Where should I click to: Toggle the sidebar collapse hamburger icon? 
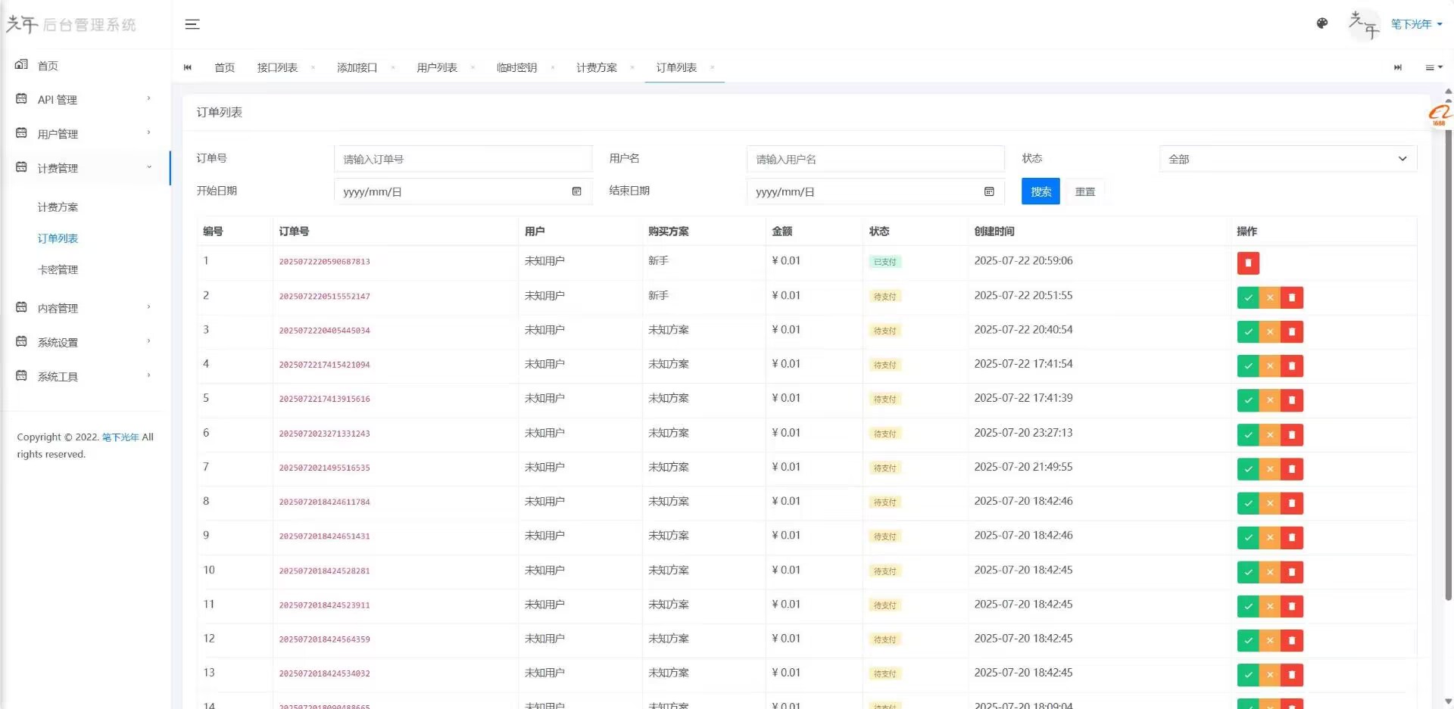[192, 24]
